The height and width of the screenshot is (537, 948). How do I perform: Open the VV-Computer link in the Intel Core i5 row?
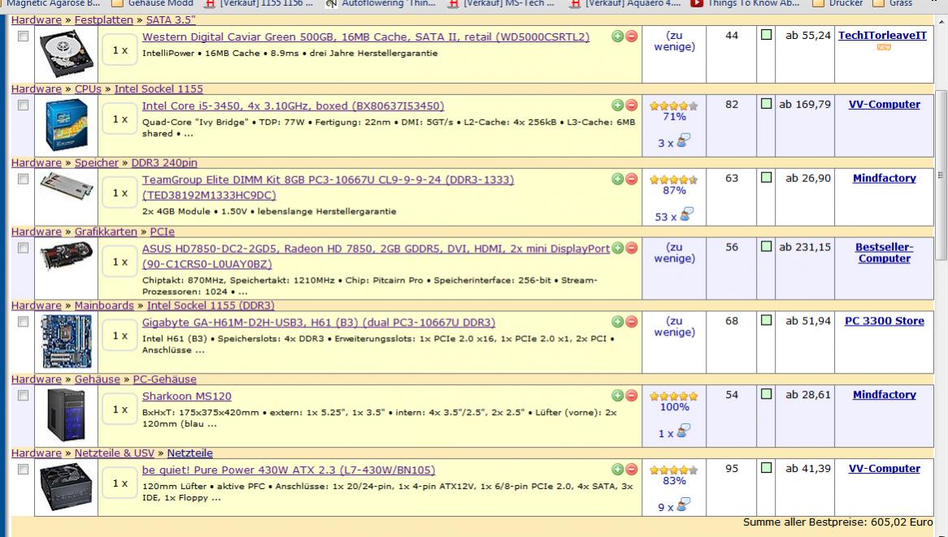click(x=884, y=105)
